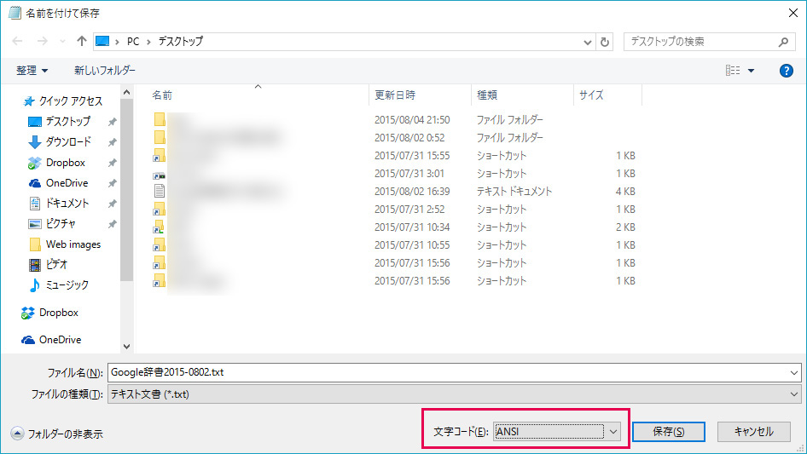Select the folder dated 2015/08/02 0:52
Viewport: 807px width, 454px height.
[394, 138]
